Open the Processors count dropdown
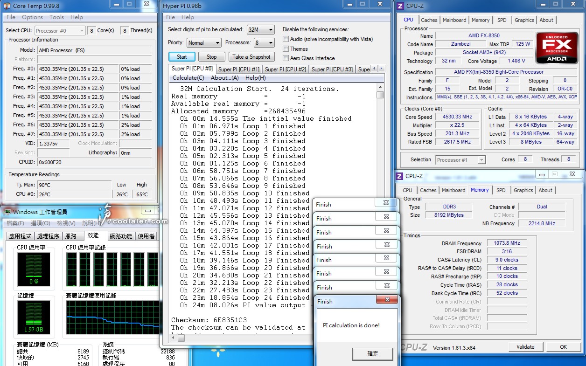Viewport: 586px width, 366px height. pos(264,42)
